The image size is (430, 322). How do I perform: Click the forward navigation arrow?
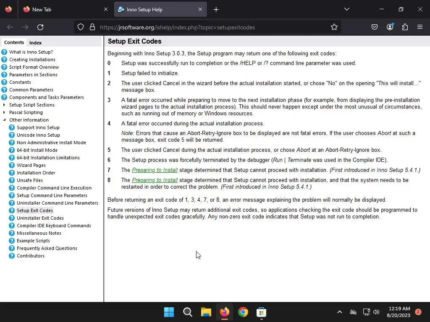click(x=25, y=27)
